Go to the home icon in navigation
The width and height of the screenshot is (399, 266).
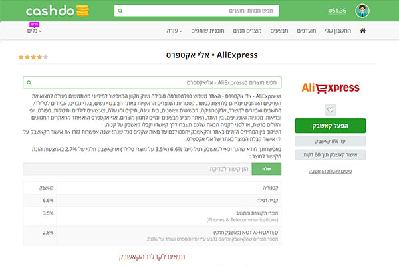(363, 31)
